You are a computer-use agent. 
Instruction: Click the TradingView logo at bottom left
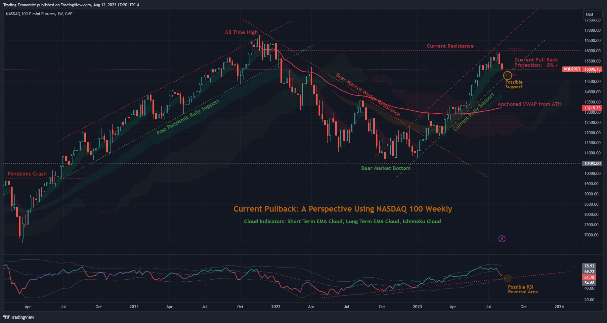click(x=19, y=317)
